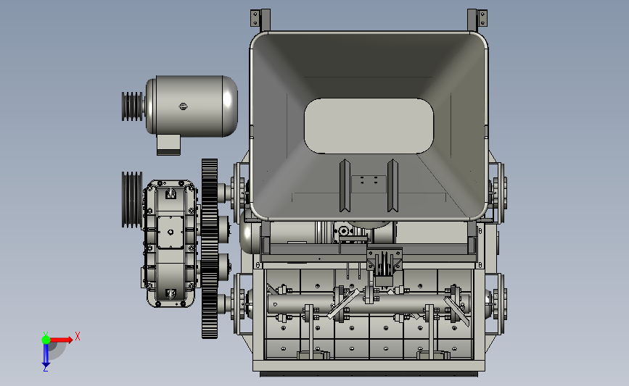Select the electric motor body
This screenshot has height=386, width=629.
(192, 106)
